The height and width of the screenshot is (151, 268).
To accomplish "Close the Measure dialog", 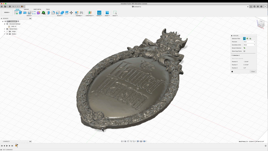I will [x=253, y=72].
